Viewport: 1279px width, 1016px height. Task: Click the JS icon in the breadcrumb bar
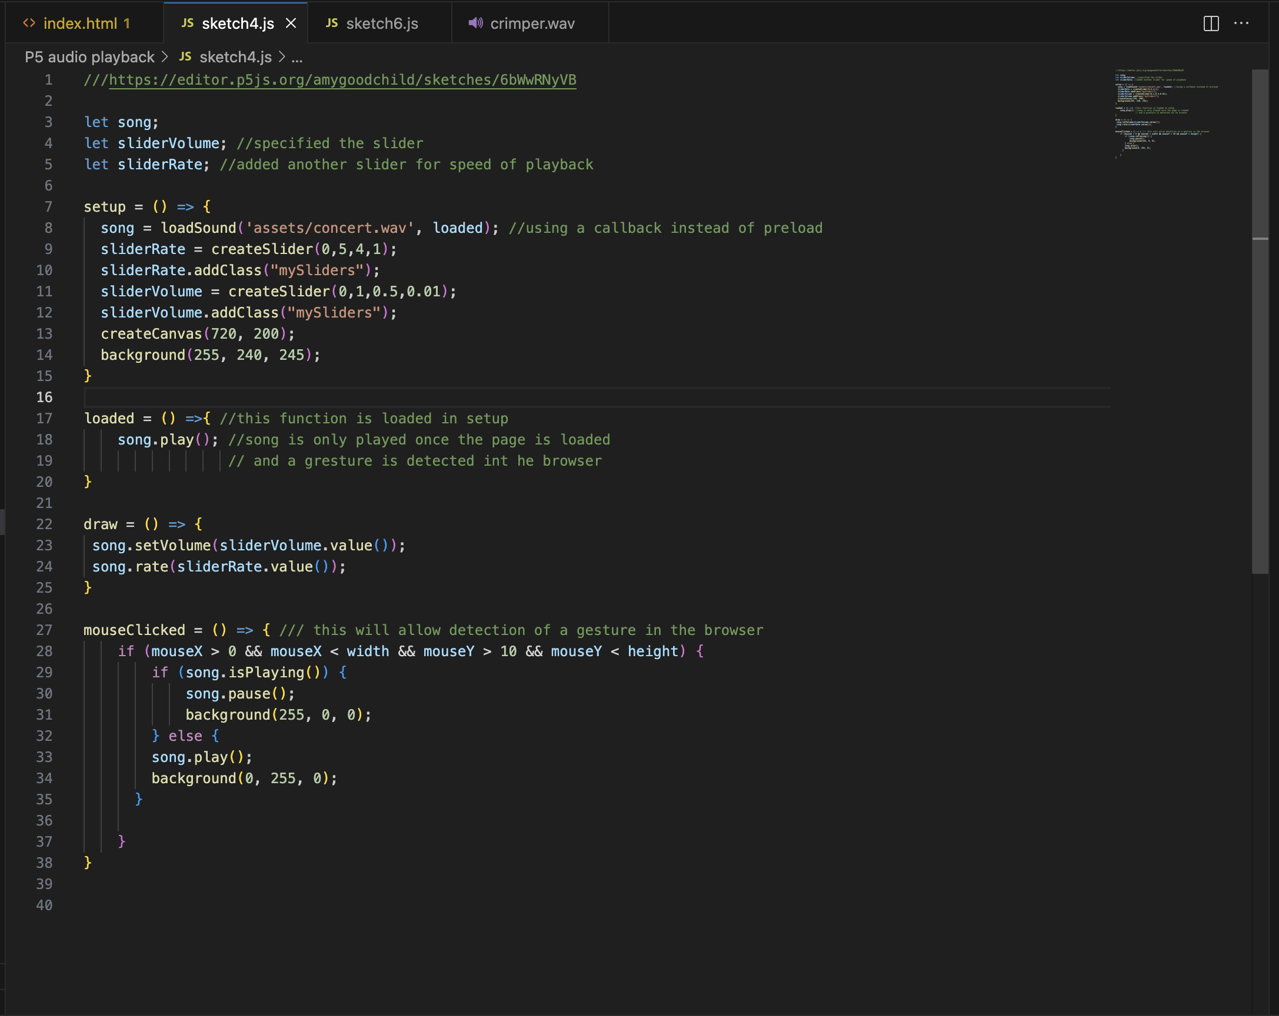pyautogui.click(x=185, y=56)
